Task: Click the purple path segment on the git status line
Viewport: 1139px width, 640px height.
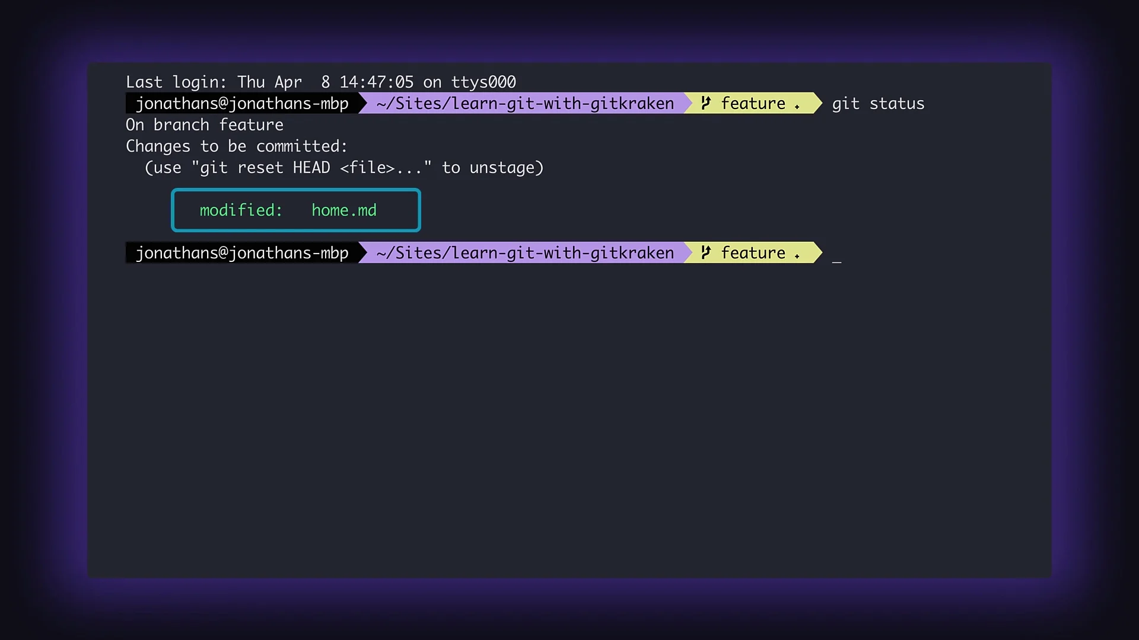Action: click(x=525, y=104)
